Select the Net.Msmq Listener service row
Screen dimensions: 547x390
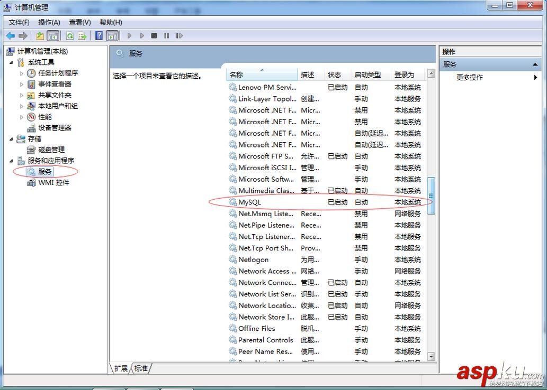pos(326,214)
